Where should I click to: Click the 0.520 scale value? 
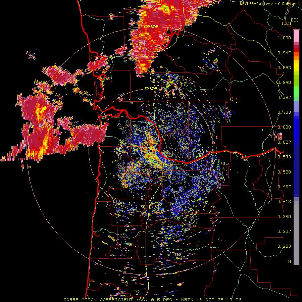click(284, 172)
